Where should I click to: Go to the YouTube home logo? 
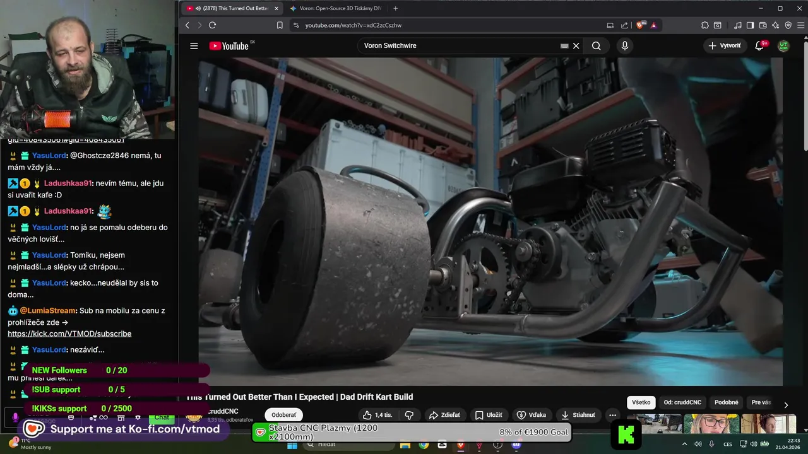pos(229,45)
